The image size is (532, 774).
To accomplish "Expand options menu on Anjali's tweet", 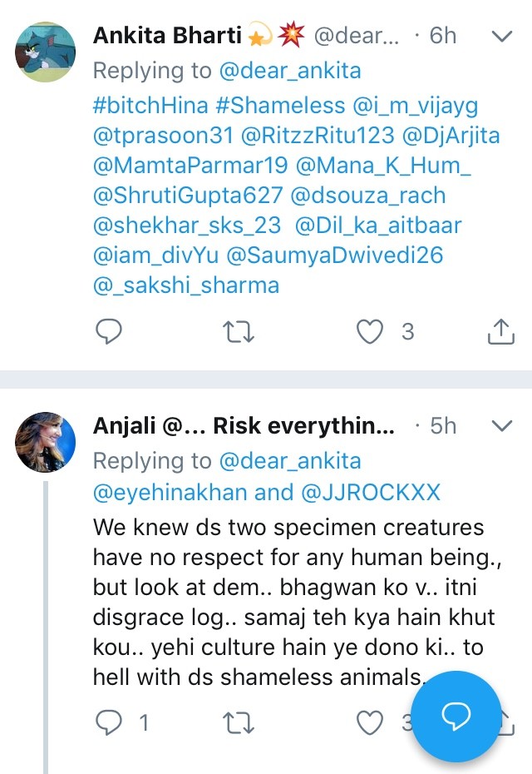I will tap(502, 425).
